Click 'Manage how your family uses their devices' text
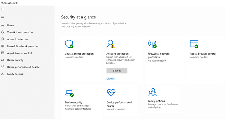The height and width of the screenshot is (119, 225). pyautogui.click(x=163, y=106)
